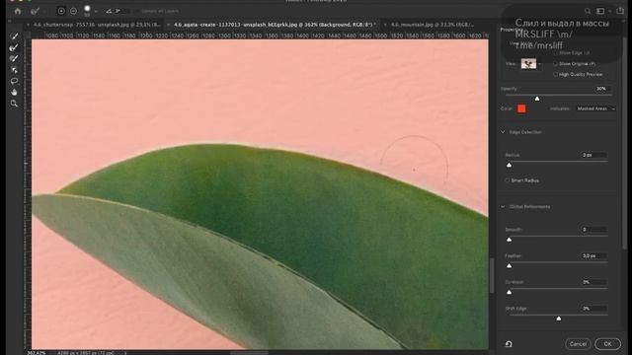Turn on the Smart Radius checkbox
This screenshot has height=355, width=632.
pos(507,180)
